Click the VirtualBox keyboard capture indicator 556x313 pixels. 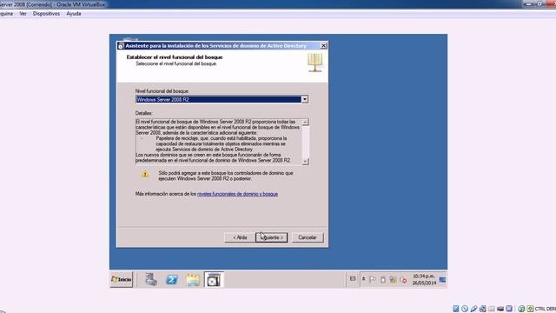pos(530,309)
